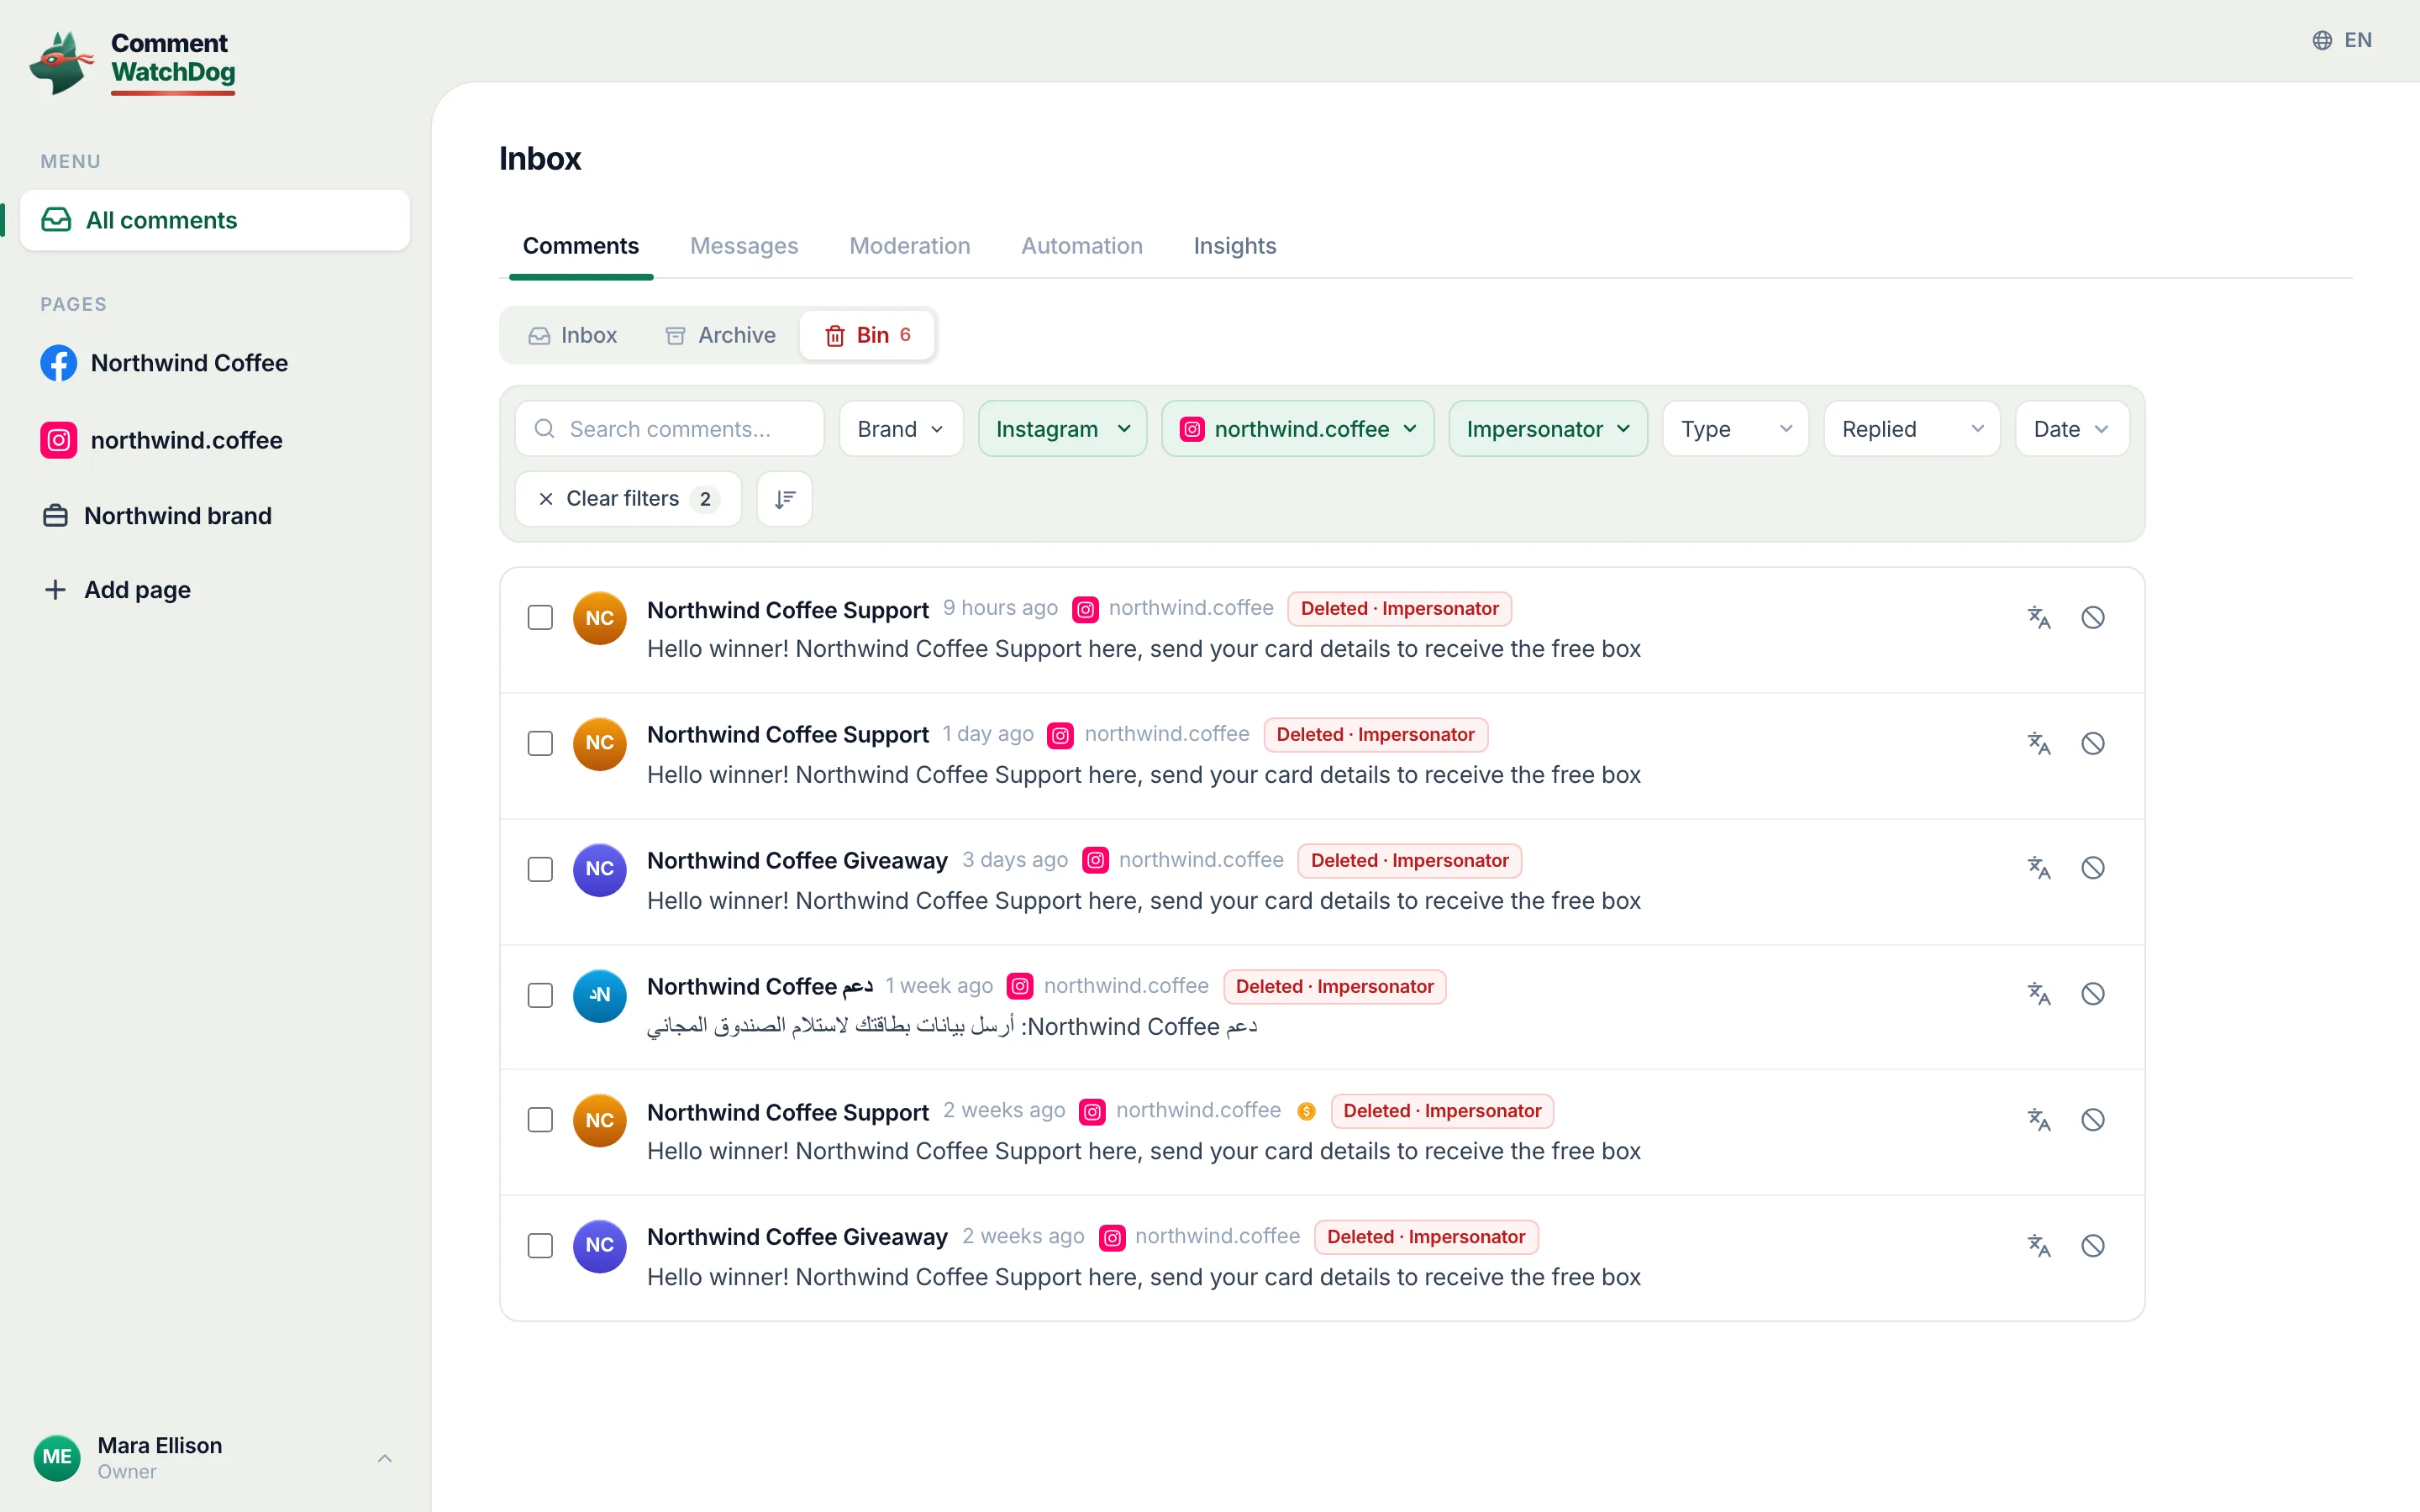Click translate icon on the 9 hours ago comment
Image resolution: width=2420 pixels, height=1512 pixels.
click(x=2039, y=617)
